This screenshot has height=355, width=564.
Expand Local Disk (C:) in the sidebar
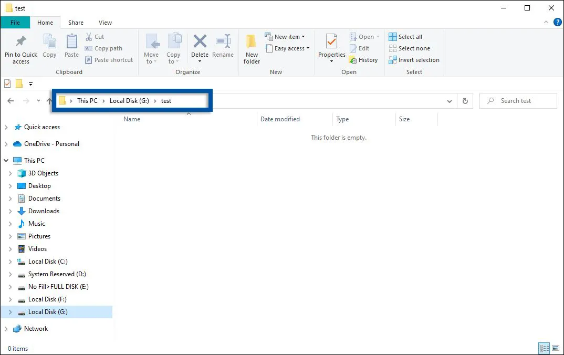click(x=12, y=262)
